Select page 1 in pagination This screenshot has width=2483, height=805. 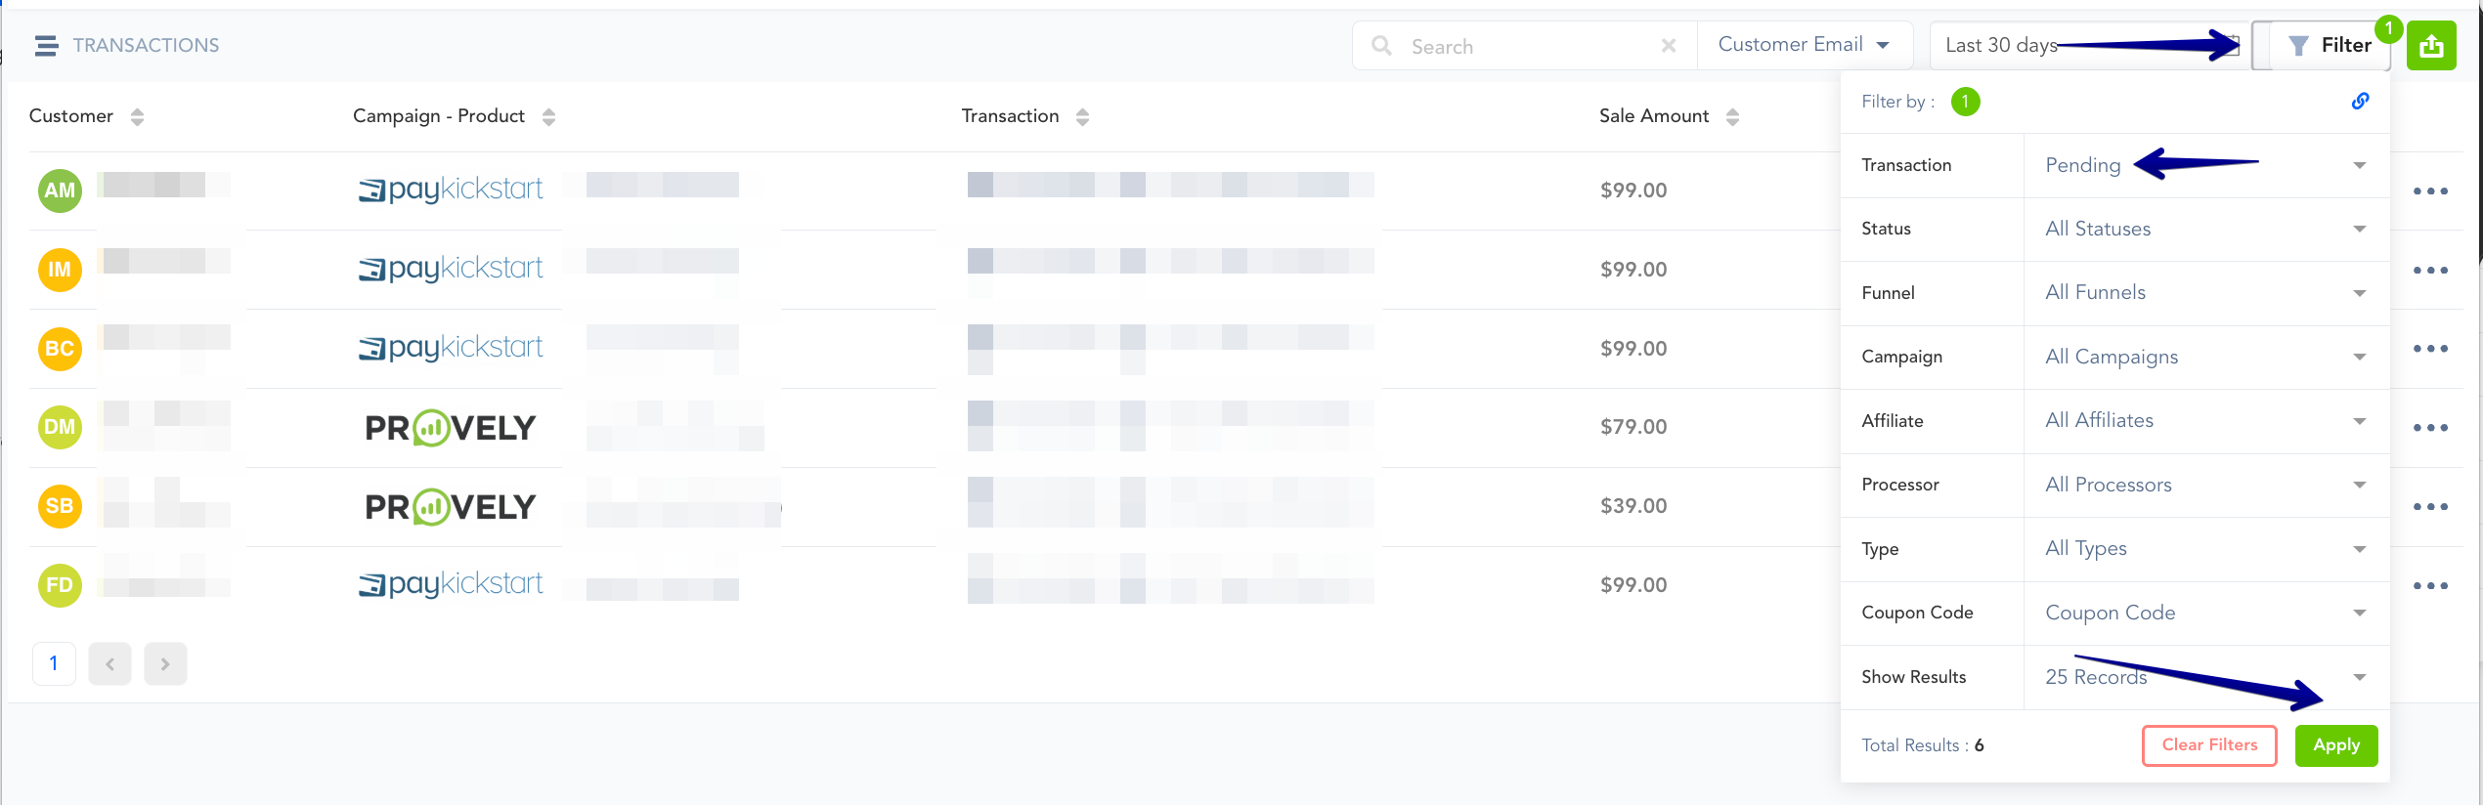[x=54, y=664]
